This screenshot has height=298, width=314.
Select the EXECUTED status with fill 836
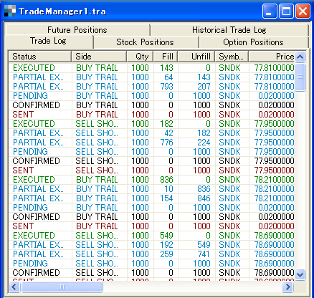[x=34, y=180]
